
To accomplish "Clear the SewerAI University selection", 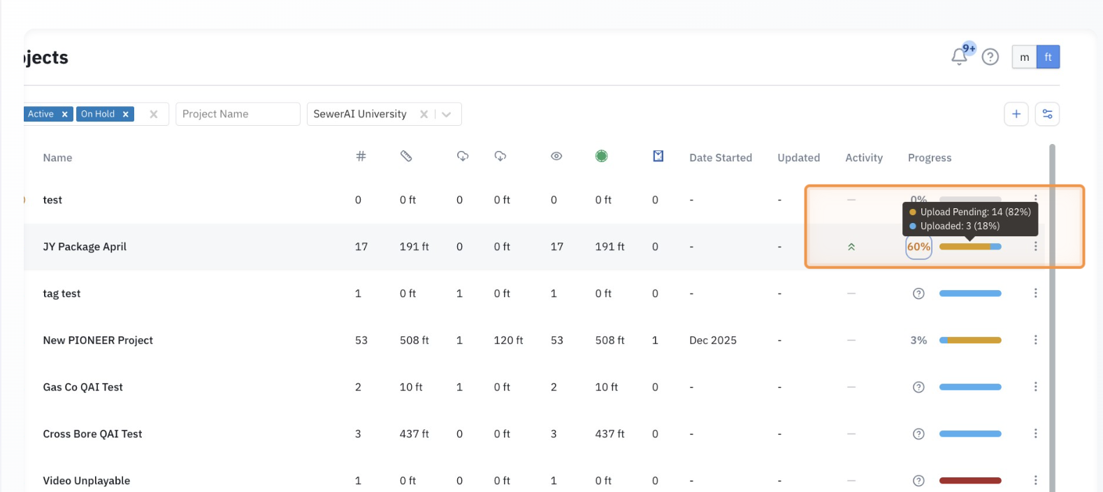I will (424, 115).
